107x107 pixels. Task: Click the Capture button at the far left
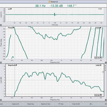pos(3,104)
